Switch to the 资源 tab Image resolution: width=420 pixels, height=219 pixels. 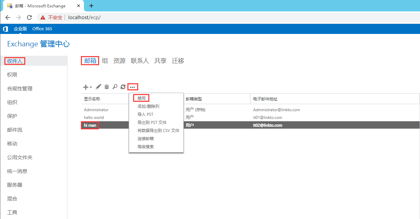(119, 61)
